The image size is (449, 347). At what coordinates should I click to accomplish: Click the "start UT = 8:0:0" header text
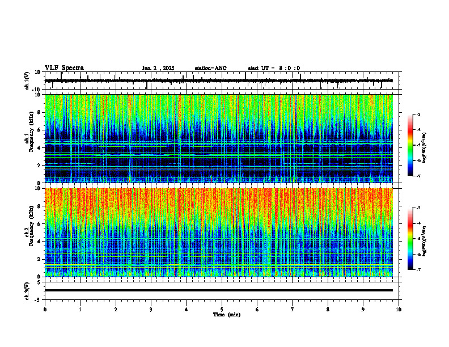274,68
